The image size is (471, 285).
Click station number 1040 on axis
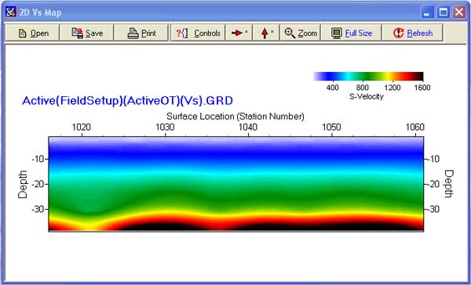pos(248,127)
